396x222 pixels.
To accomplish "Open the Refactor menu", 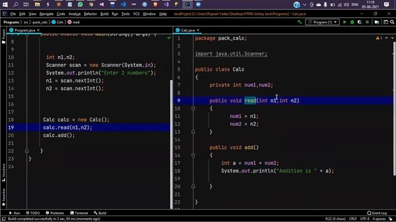I will click(90, 14).
